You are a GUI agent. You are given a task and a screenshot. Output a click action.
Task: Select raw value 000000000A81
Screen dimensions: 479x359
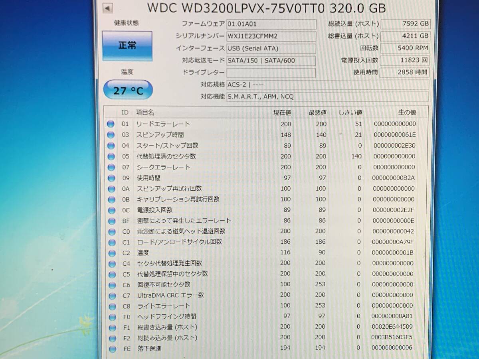pyautogui.click(x=392, y=317)
